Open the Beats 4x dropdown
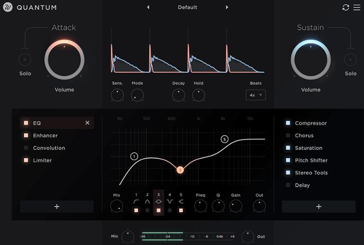This screenshot has height=245, width=364. pyautogui.click(x=256, y=95)
